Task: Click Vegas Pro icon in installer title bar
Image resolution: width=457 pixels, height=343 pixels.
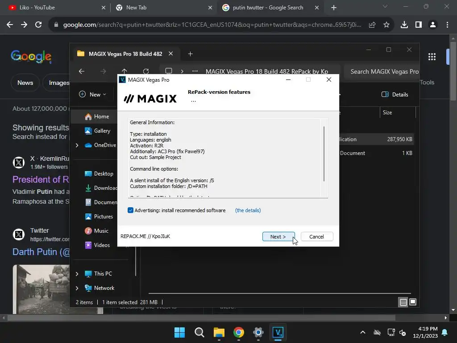Action: coord(122,79)
